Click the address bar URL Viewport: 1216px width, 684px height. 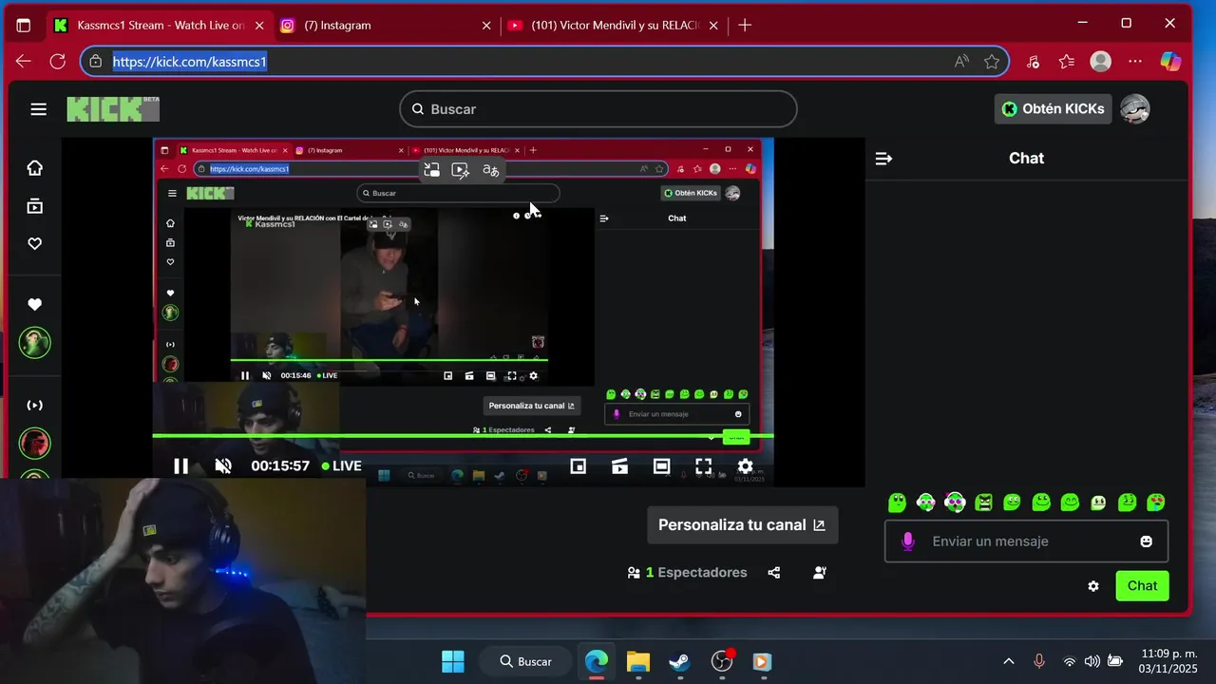coord(190,62)
